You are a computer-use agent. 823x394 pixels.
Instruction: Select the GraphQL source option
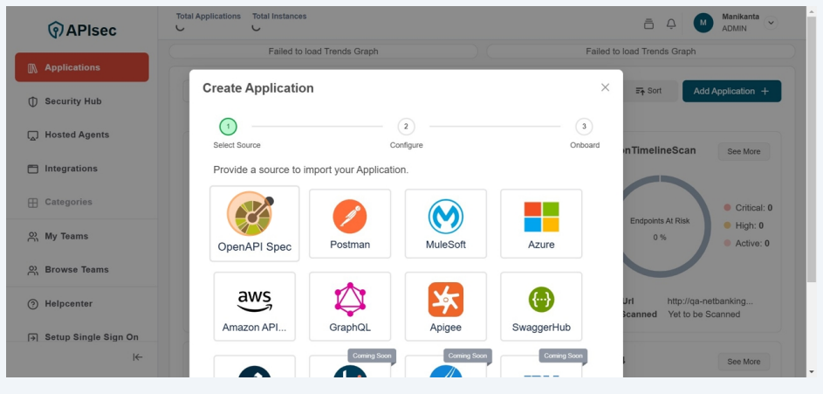[350, 307]
